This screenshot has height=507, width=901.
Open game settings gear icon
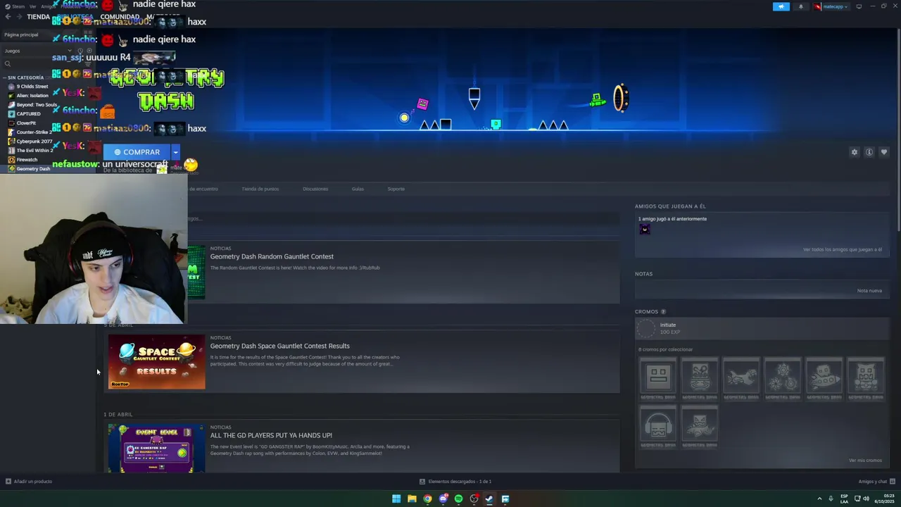click(855, 152)
